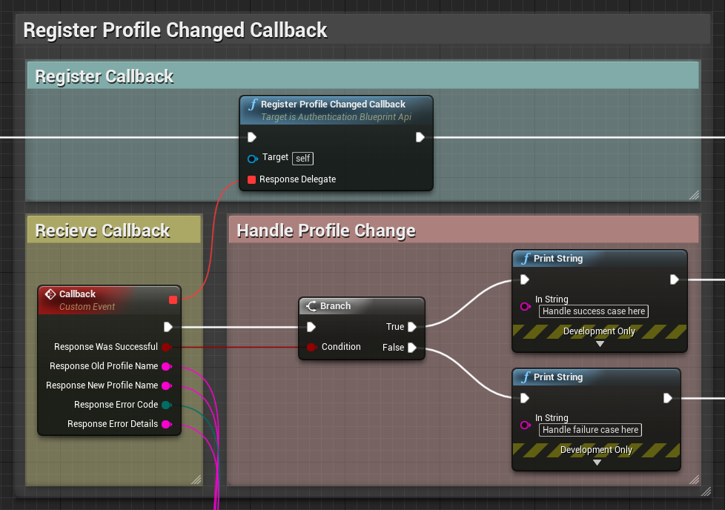Expand the success Print String node options

(600, 344)
